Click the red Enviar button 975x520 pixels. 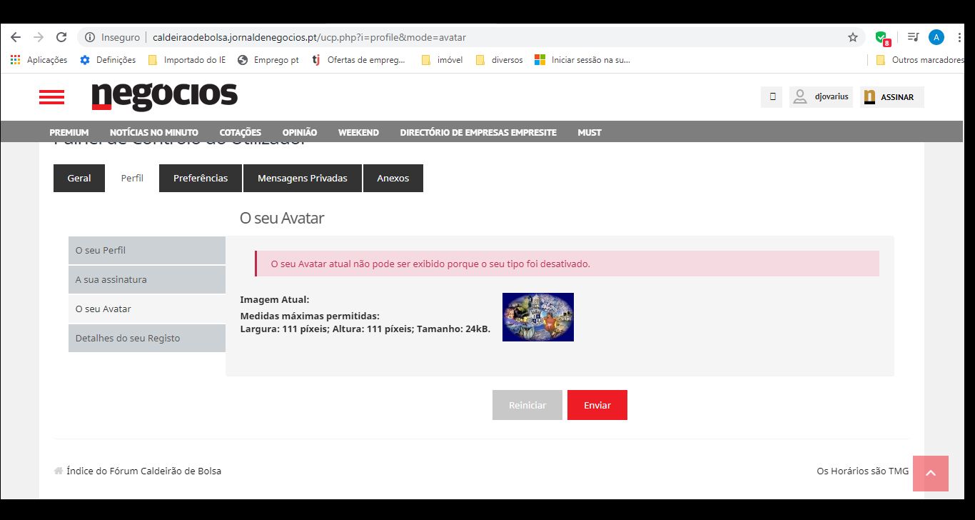point(597,405)
